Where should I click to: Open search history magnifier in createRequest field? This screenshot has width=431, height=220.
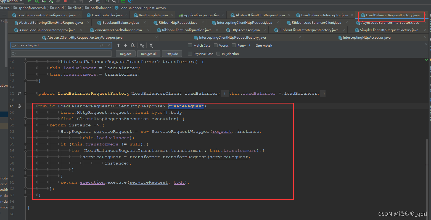pyautogui.click(x=14, y=45)
